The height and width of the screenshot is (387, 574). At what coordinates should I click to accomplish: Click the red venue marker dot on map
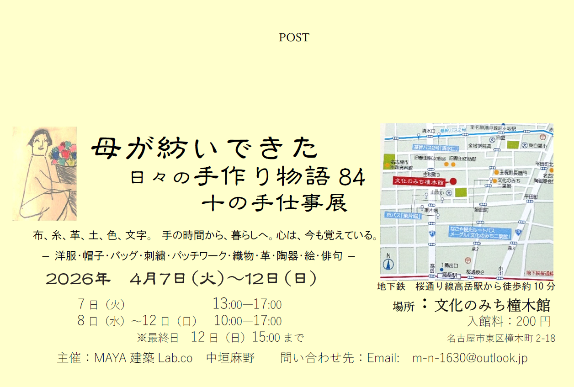(453, 181)
